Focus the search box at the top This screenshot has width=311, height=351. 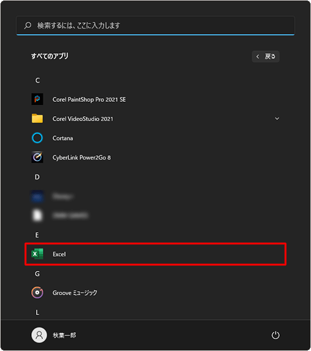(155, 25)
